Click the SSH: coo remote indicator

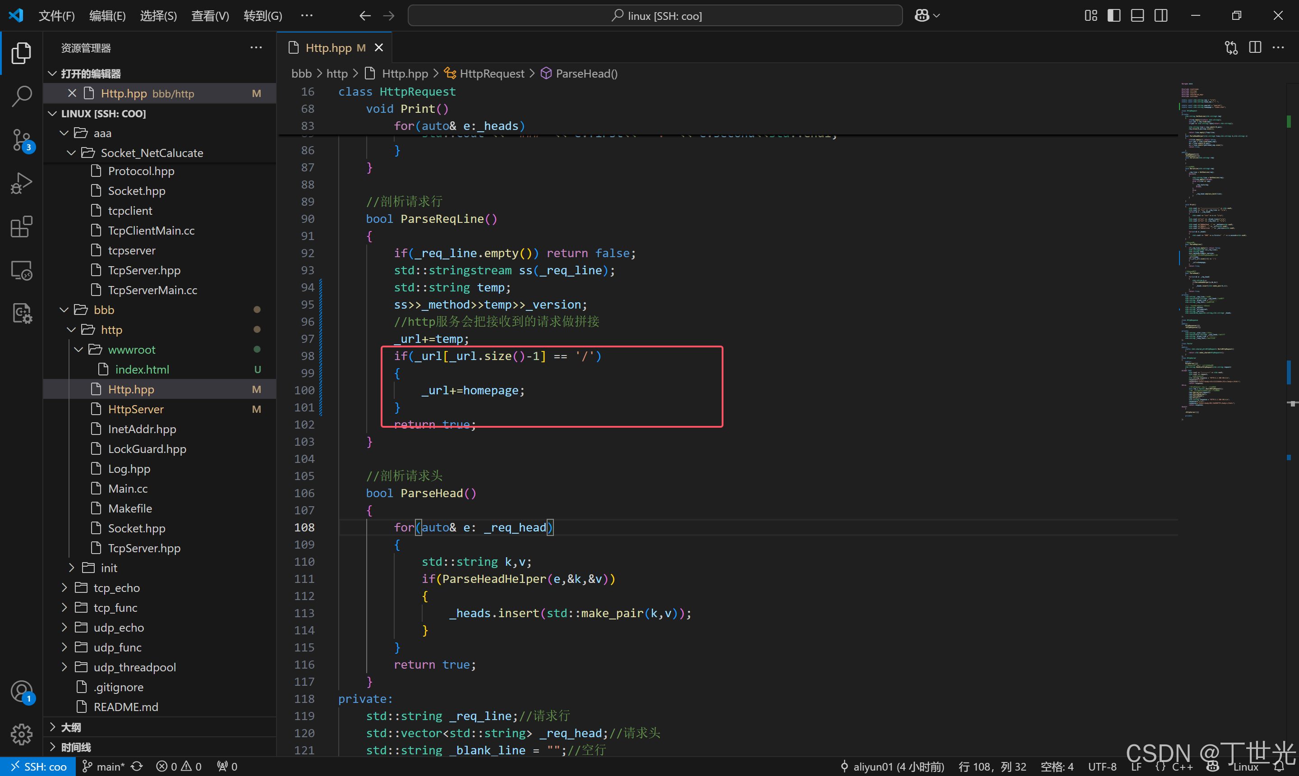(38, 767)
